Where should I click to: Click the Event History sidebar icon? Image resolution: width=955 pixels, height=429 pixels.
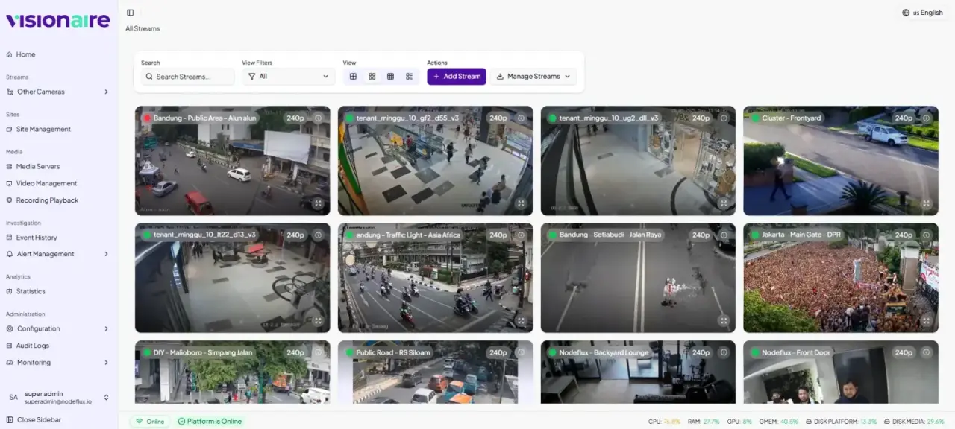10,238
